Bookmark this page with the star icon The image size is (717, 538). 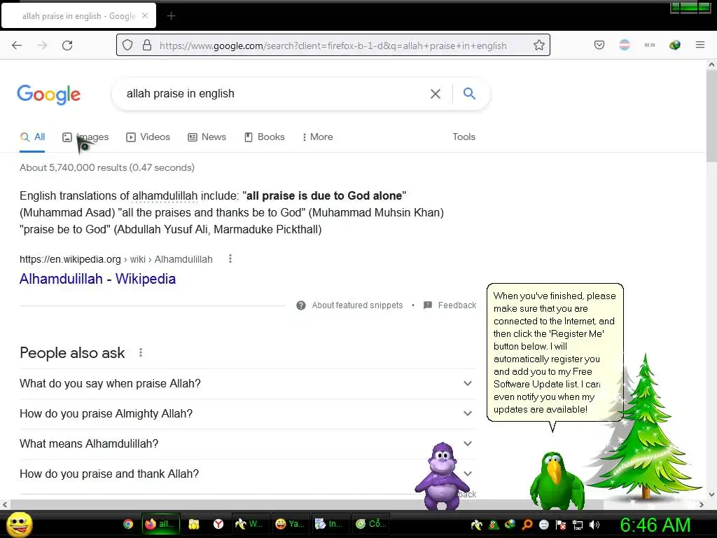click(539, 46)
